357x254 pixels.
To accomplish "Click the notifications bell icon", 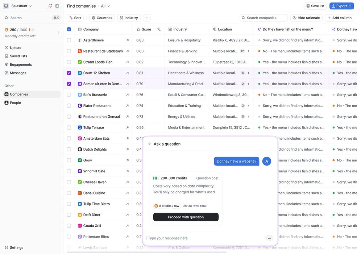I will point(50,6).
